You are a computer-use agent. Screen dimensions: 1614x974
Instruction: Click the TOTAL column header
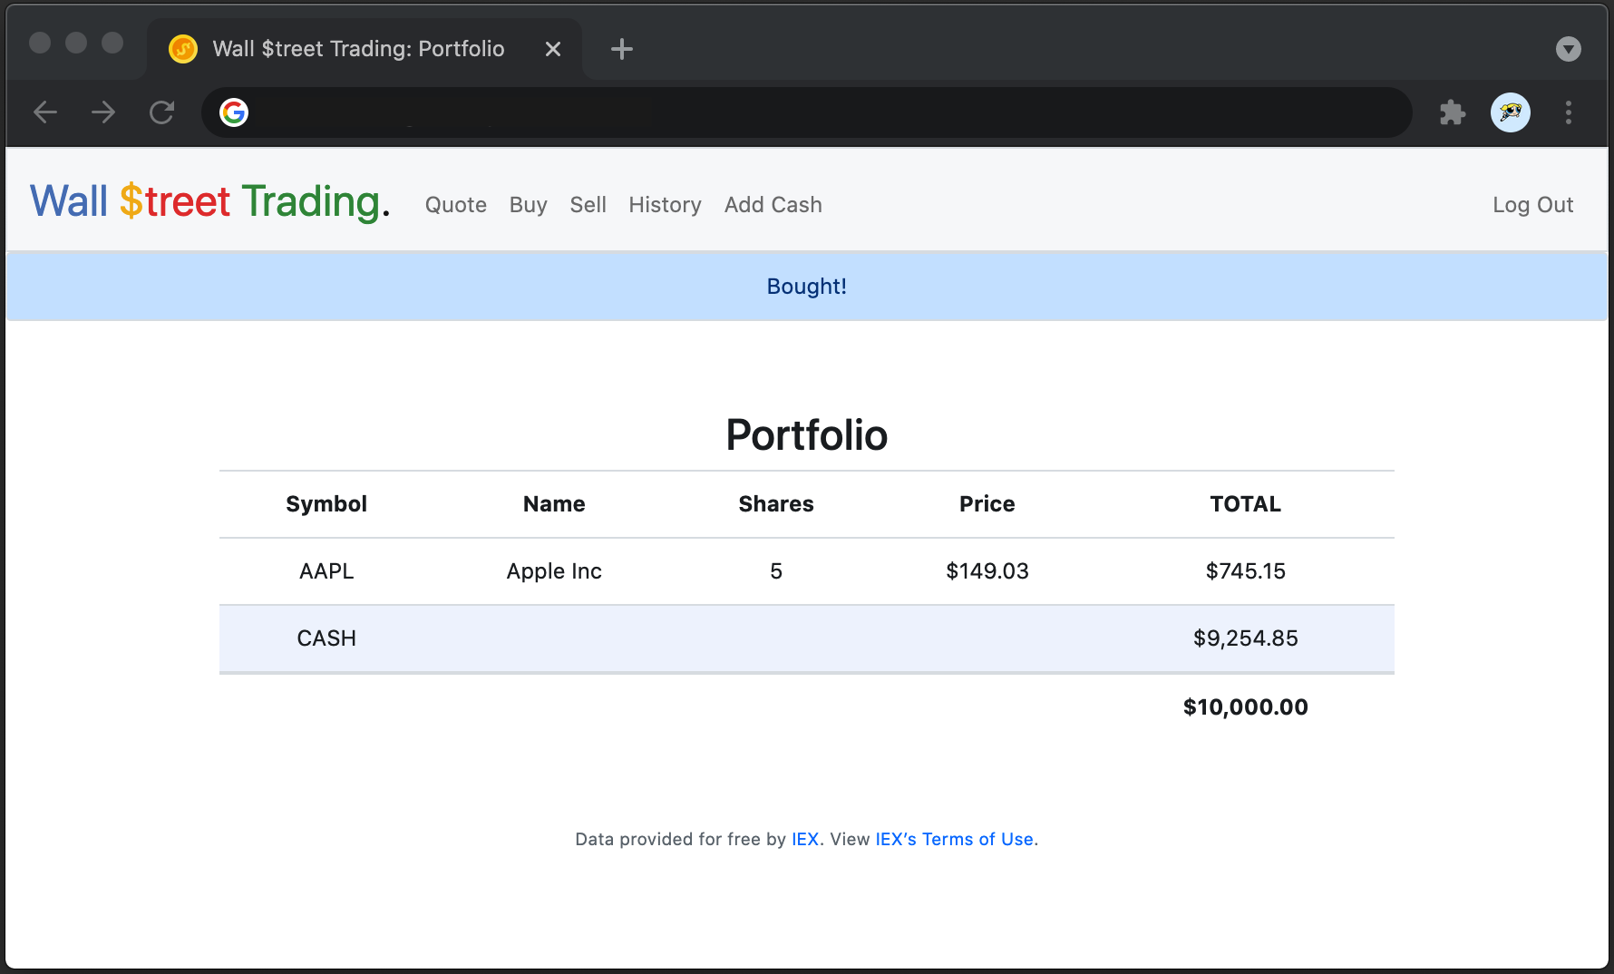(x=1246, y=504)
